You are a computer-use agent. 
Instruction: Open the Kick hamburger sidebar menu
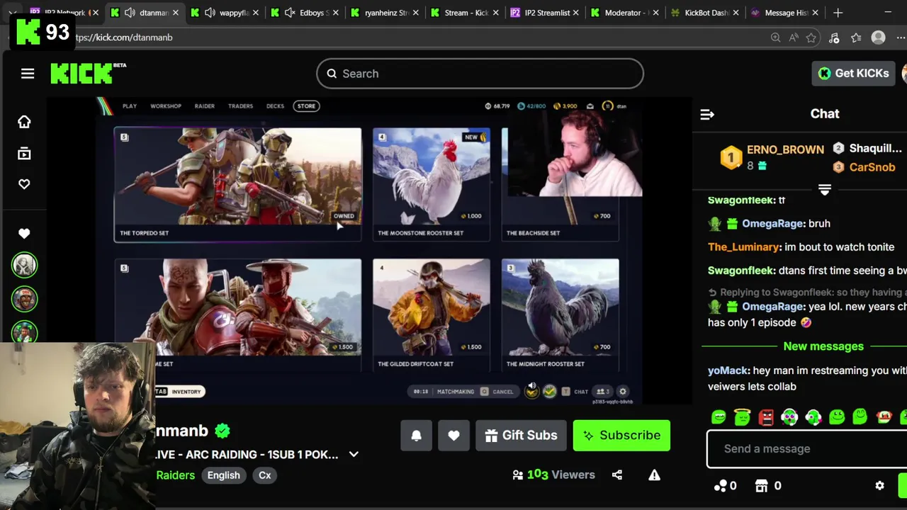(x=28, y=74)
